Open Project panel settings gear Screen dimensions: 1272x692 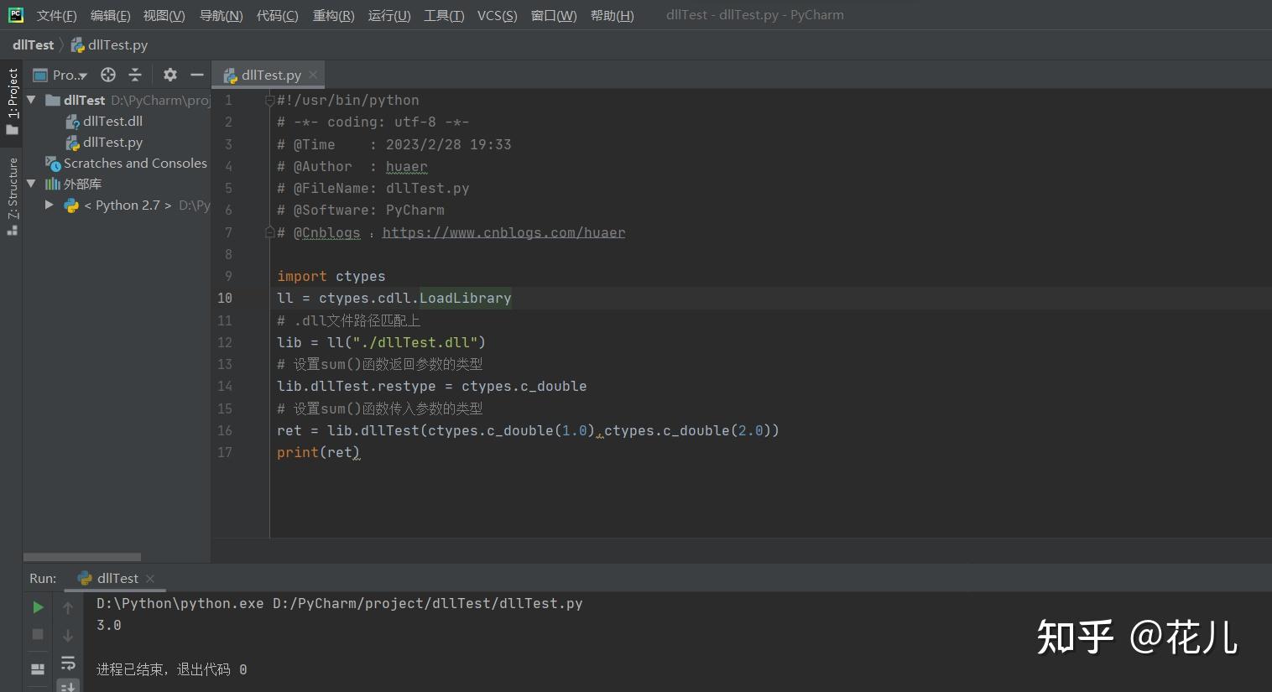tap(170, 75)
